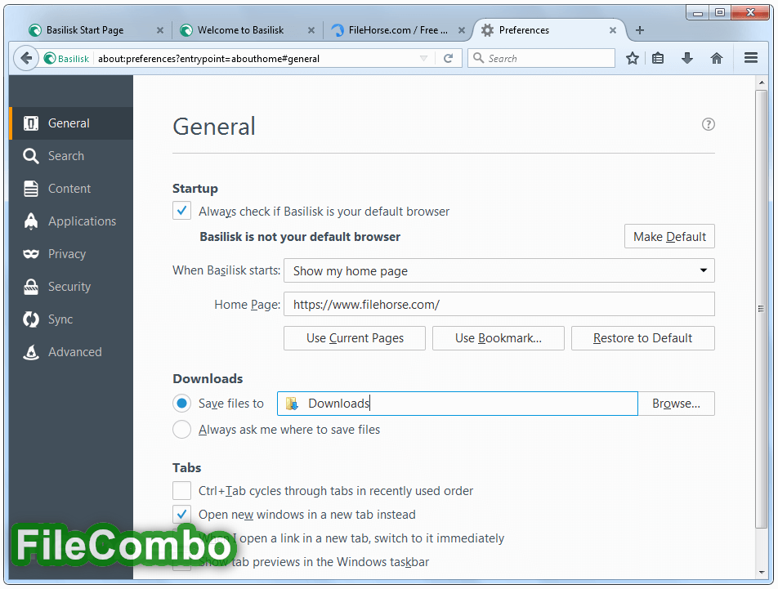Open Security preferences in sidebar
The height and width of the screenshot is (589, 778).
pyautogui.click(x=71, y=287)
